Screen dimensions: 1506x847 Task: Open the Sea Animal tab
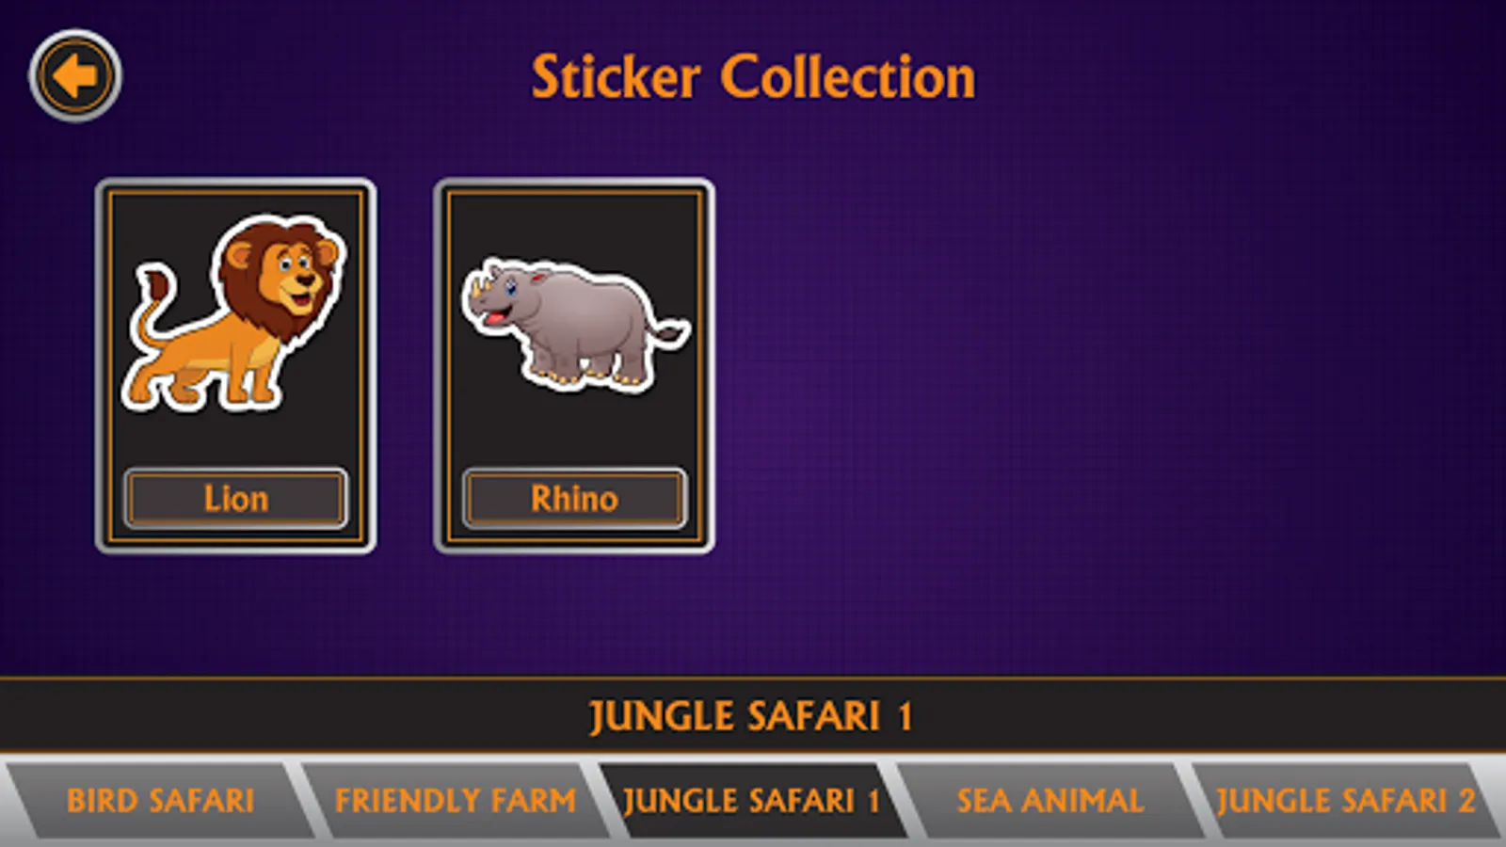1049,800
